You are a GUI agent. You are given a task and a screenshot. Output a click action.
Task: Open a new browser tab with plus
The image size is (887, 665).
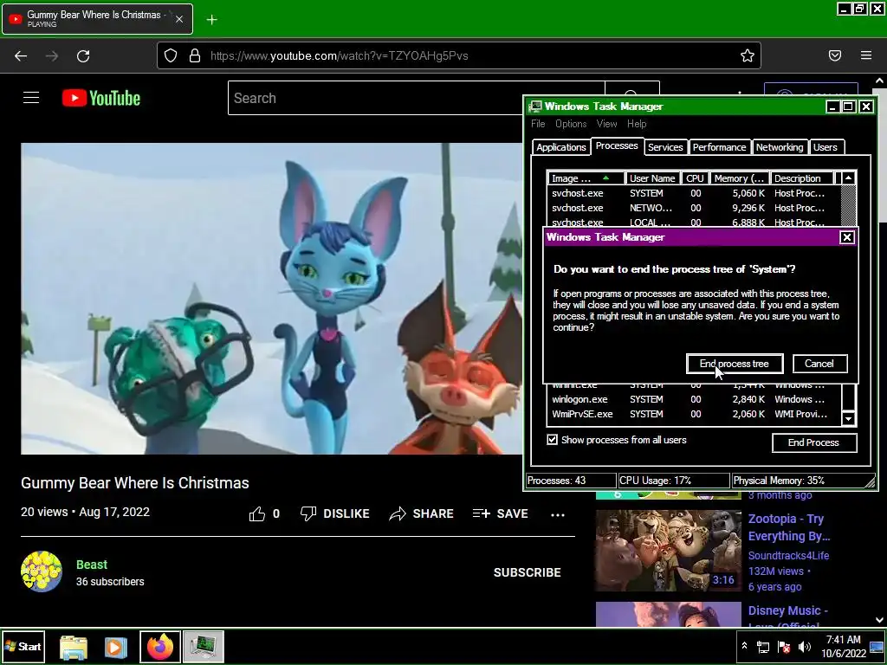coord(211,20)
